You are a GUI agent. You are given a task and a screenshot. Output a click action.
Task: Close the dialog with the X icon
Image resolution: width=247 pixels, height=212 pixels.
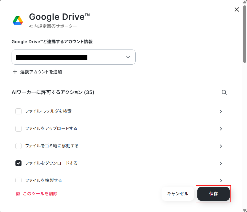point(237,10)
